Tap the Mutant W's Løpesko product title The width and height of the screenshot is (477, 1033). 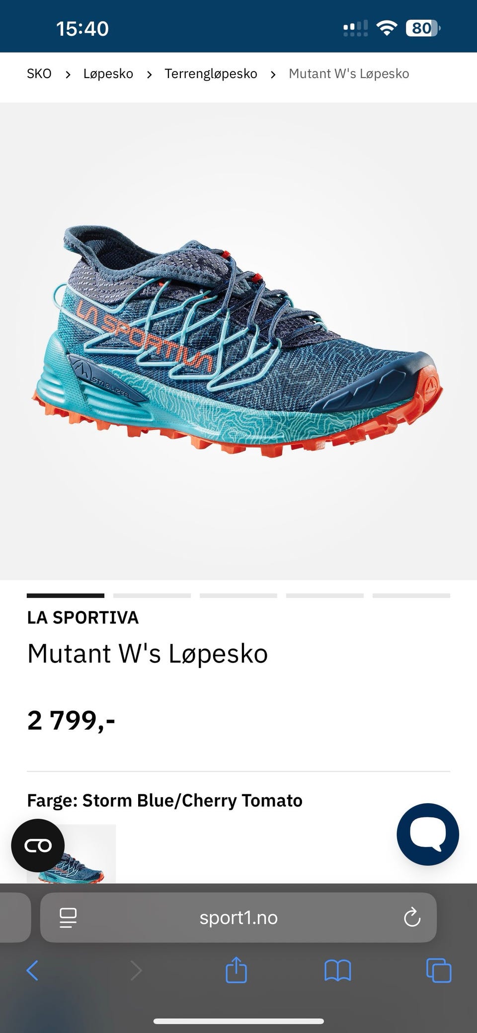click(x=148, y=654)
